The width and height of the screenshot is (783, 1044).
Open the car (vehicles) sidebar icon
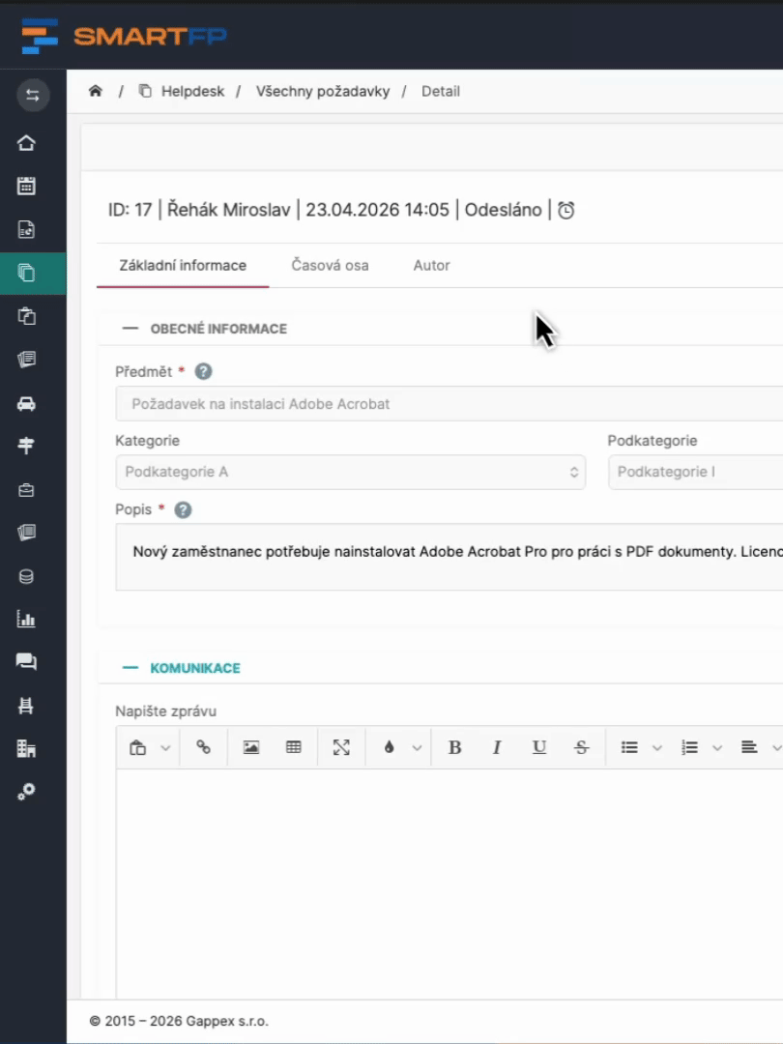(27, 404)
